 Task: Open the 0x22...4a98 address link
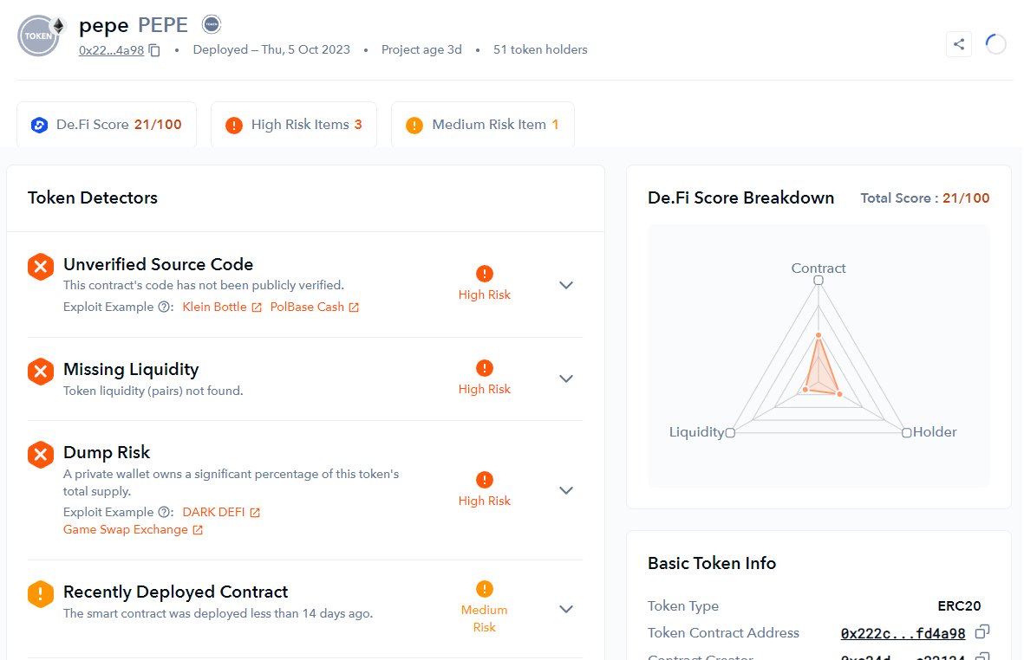click(x=111, y=50)
